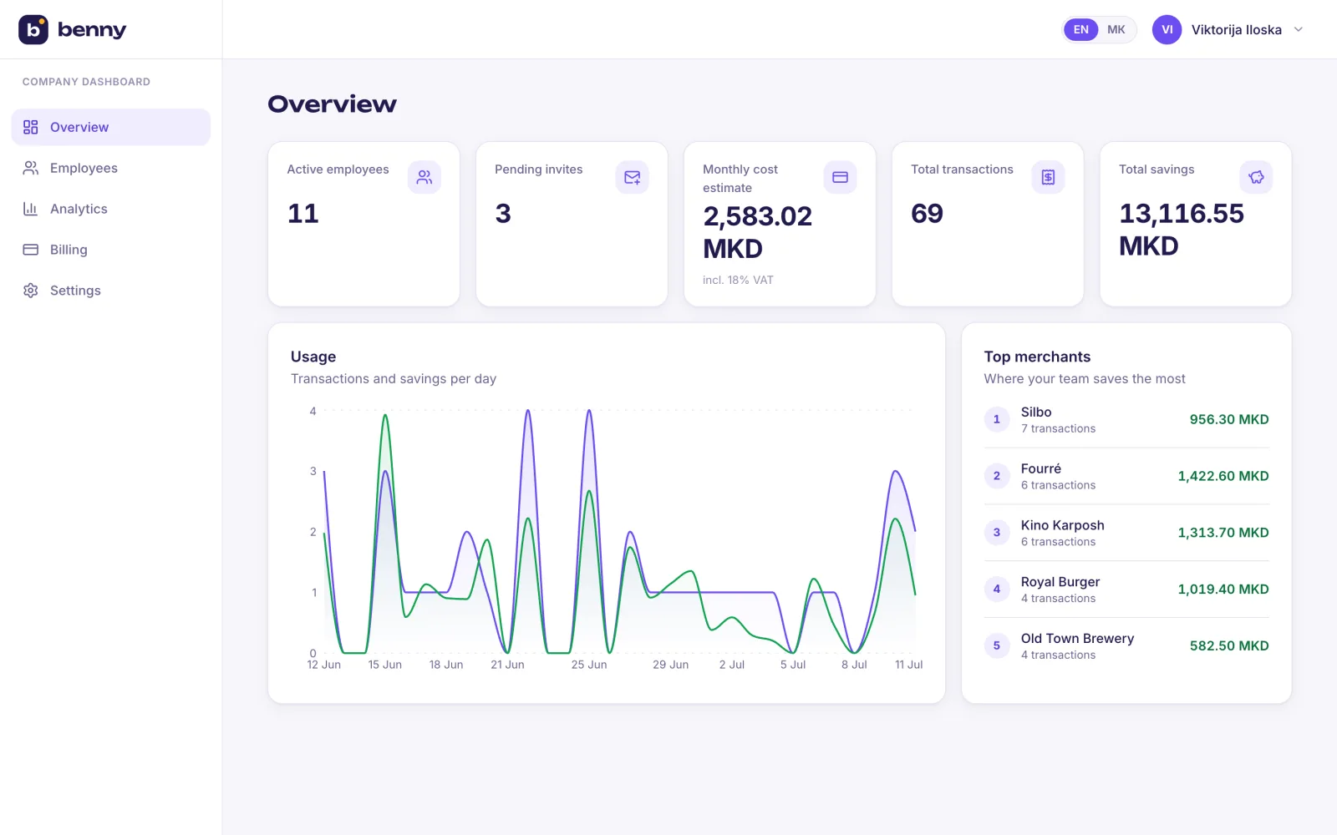Select the Fourré merchant row
Image resolution: width=1337 pixels, height=835 pixels.
(x=1126, y=476)
